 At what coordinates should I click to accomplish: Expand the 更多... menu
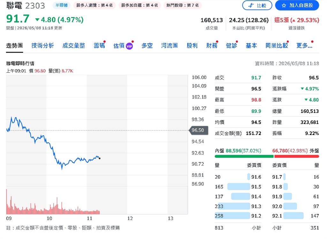(304, 45)
